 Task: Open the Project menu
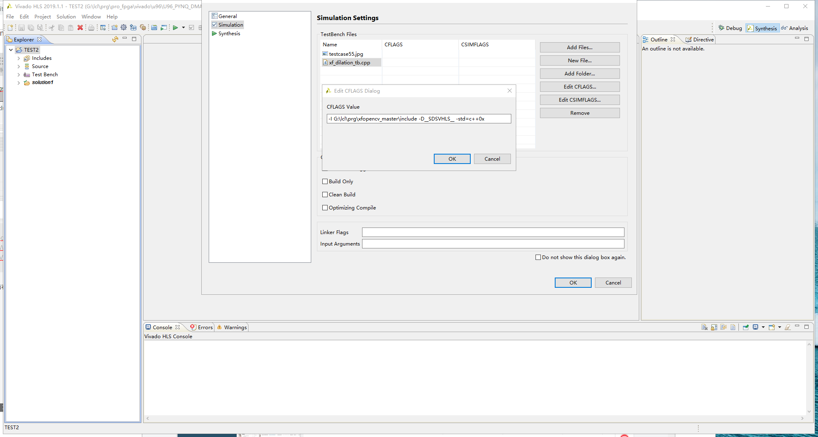pos(43,16)
